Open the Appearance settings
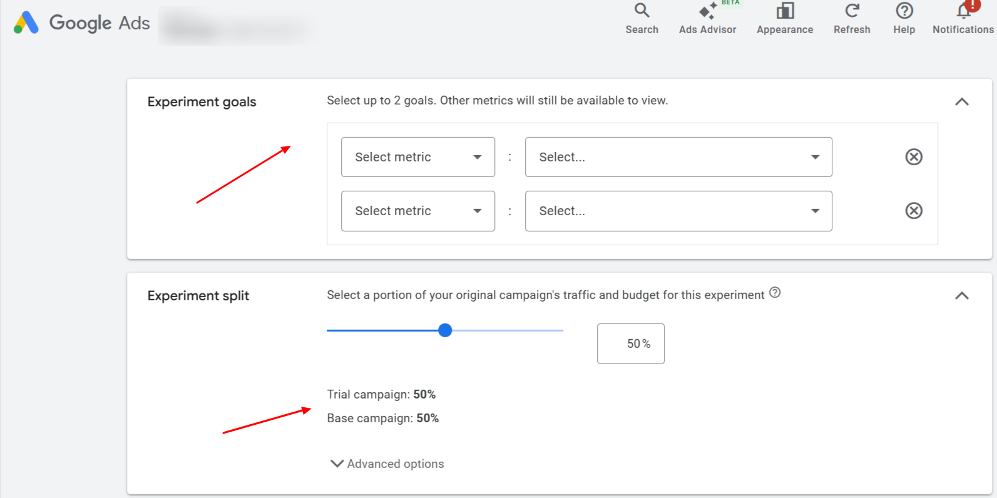Viewport: 997px width, 498px height. pos(784,18)
